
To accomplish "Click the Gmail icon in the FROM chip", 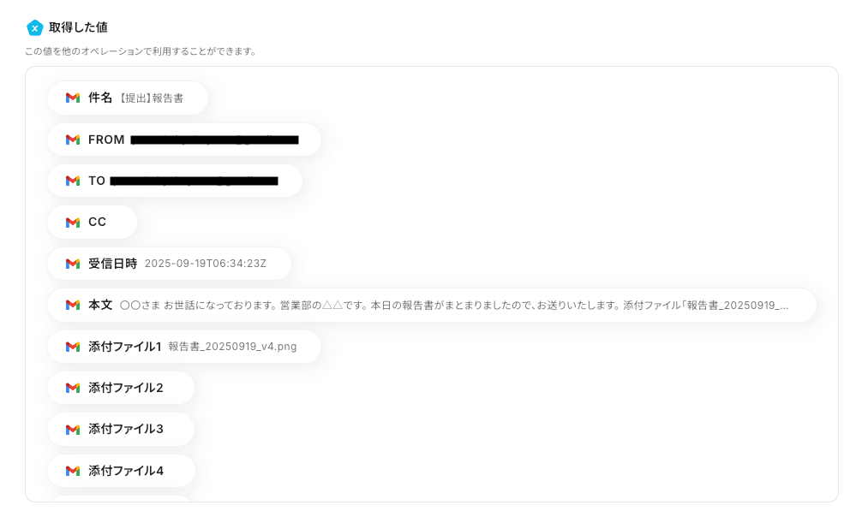I will point(73,140).
